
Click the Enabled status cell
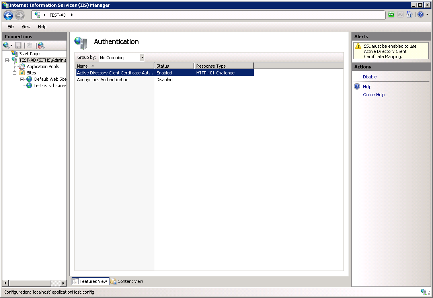(164, 73)
